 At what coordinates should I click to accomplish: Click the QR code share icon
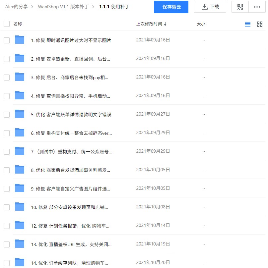pos(240,7)
